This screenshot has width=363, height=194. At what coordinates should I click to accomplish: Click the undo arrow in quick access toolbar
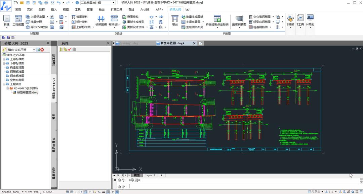58,3
